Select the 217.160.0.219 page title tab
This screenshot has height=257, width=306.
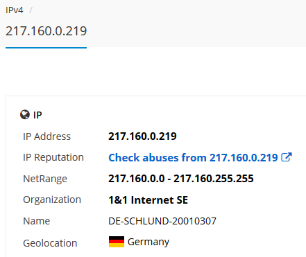point(46,30)
